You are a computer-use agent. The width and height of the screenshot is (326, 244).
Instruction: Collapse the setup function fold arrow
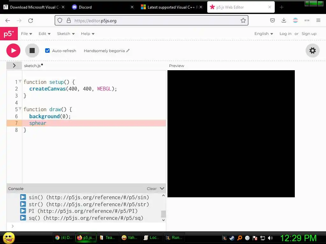coord(20,81)
